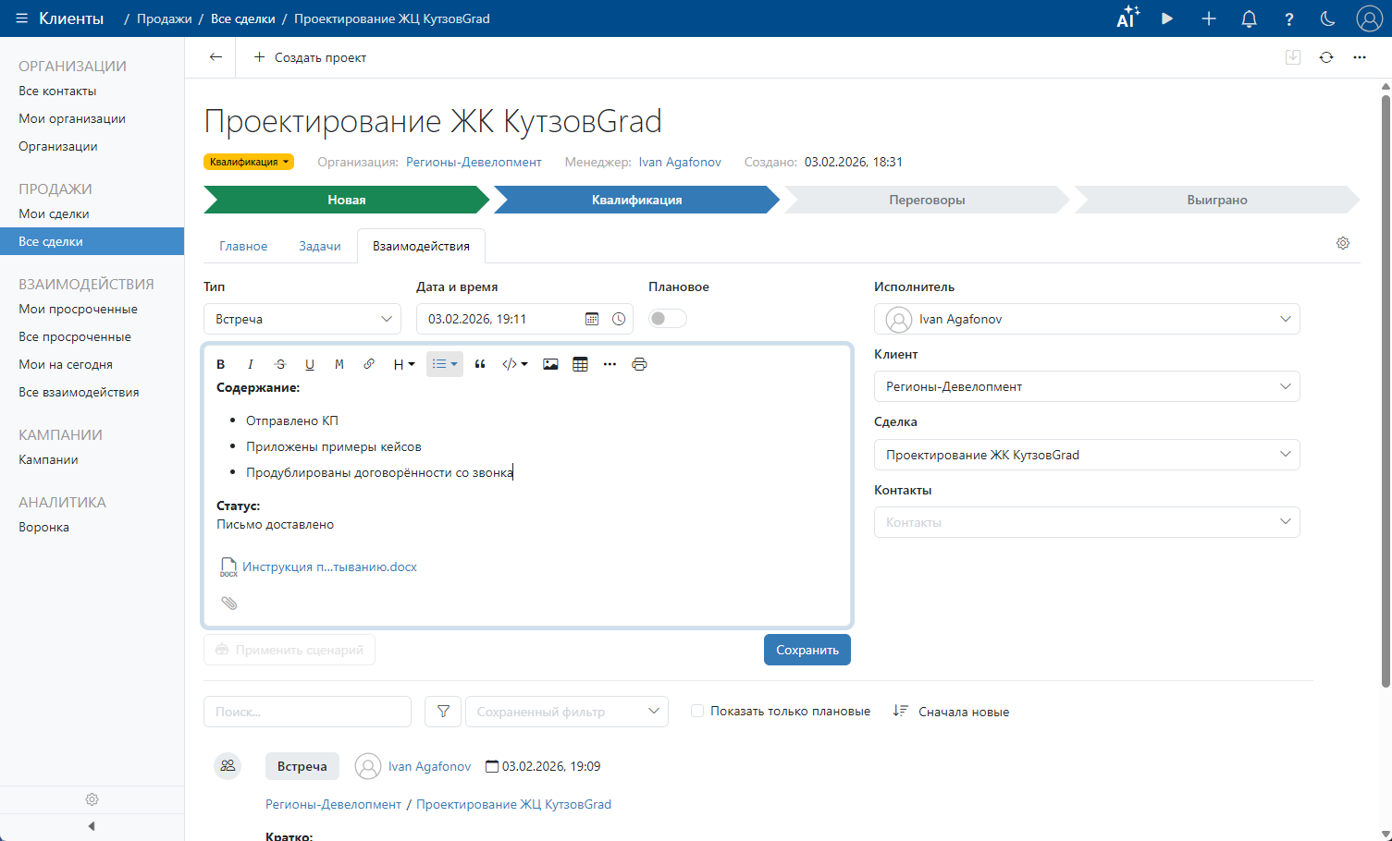Viewport: 1392px width, 841px height.
Task: Click the Bold formatting icon
Action: [221, 364]
